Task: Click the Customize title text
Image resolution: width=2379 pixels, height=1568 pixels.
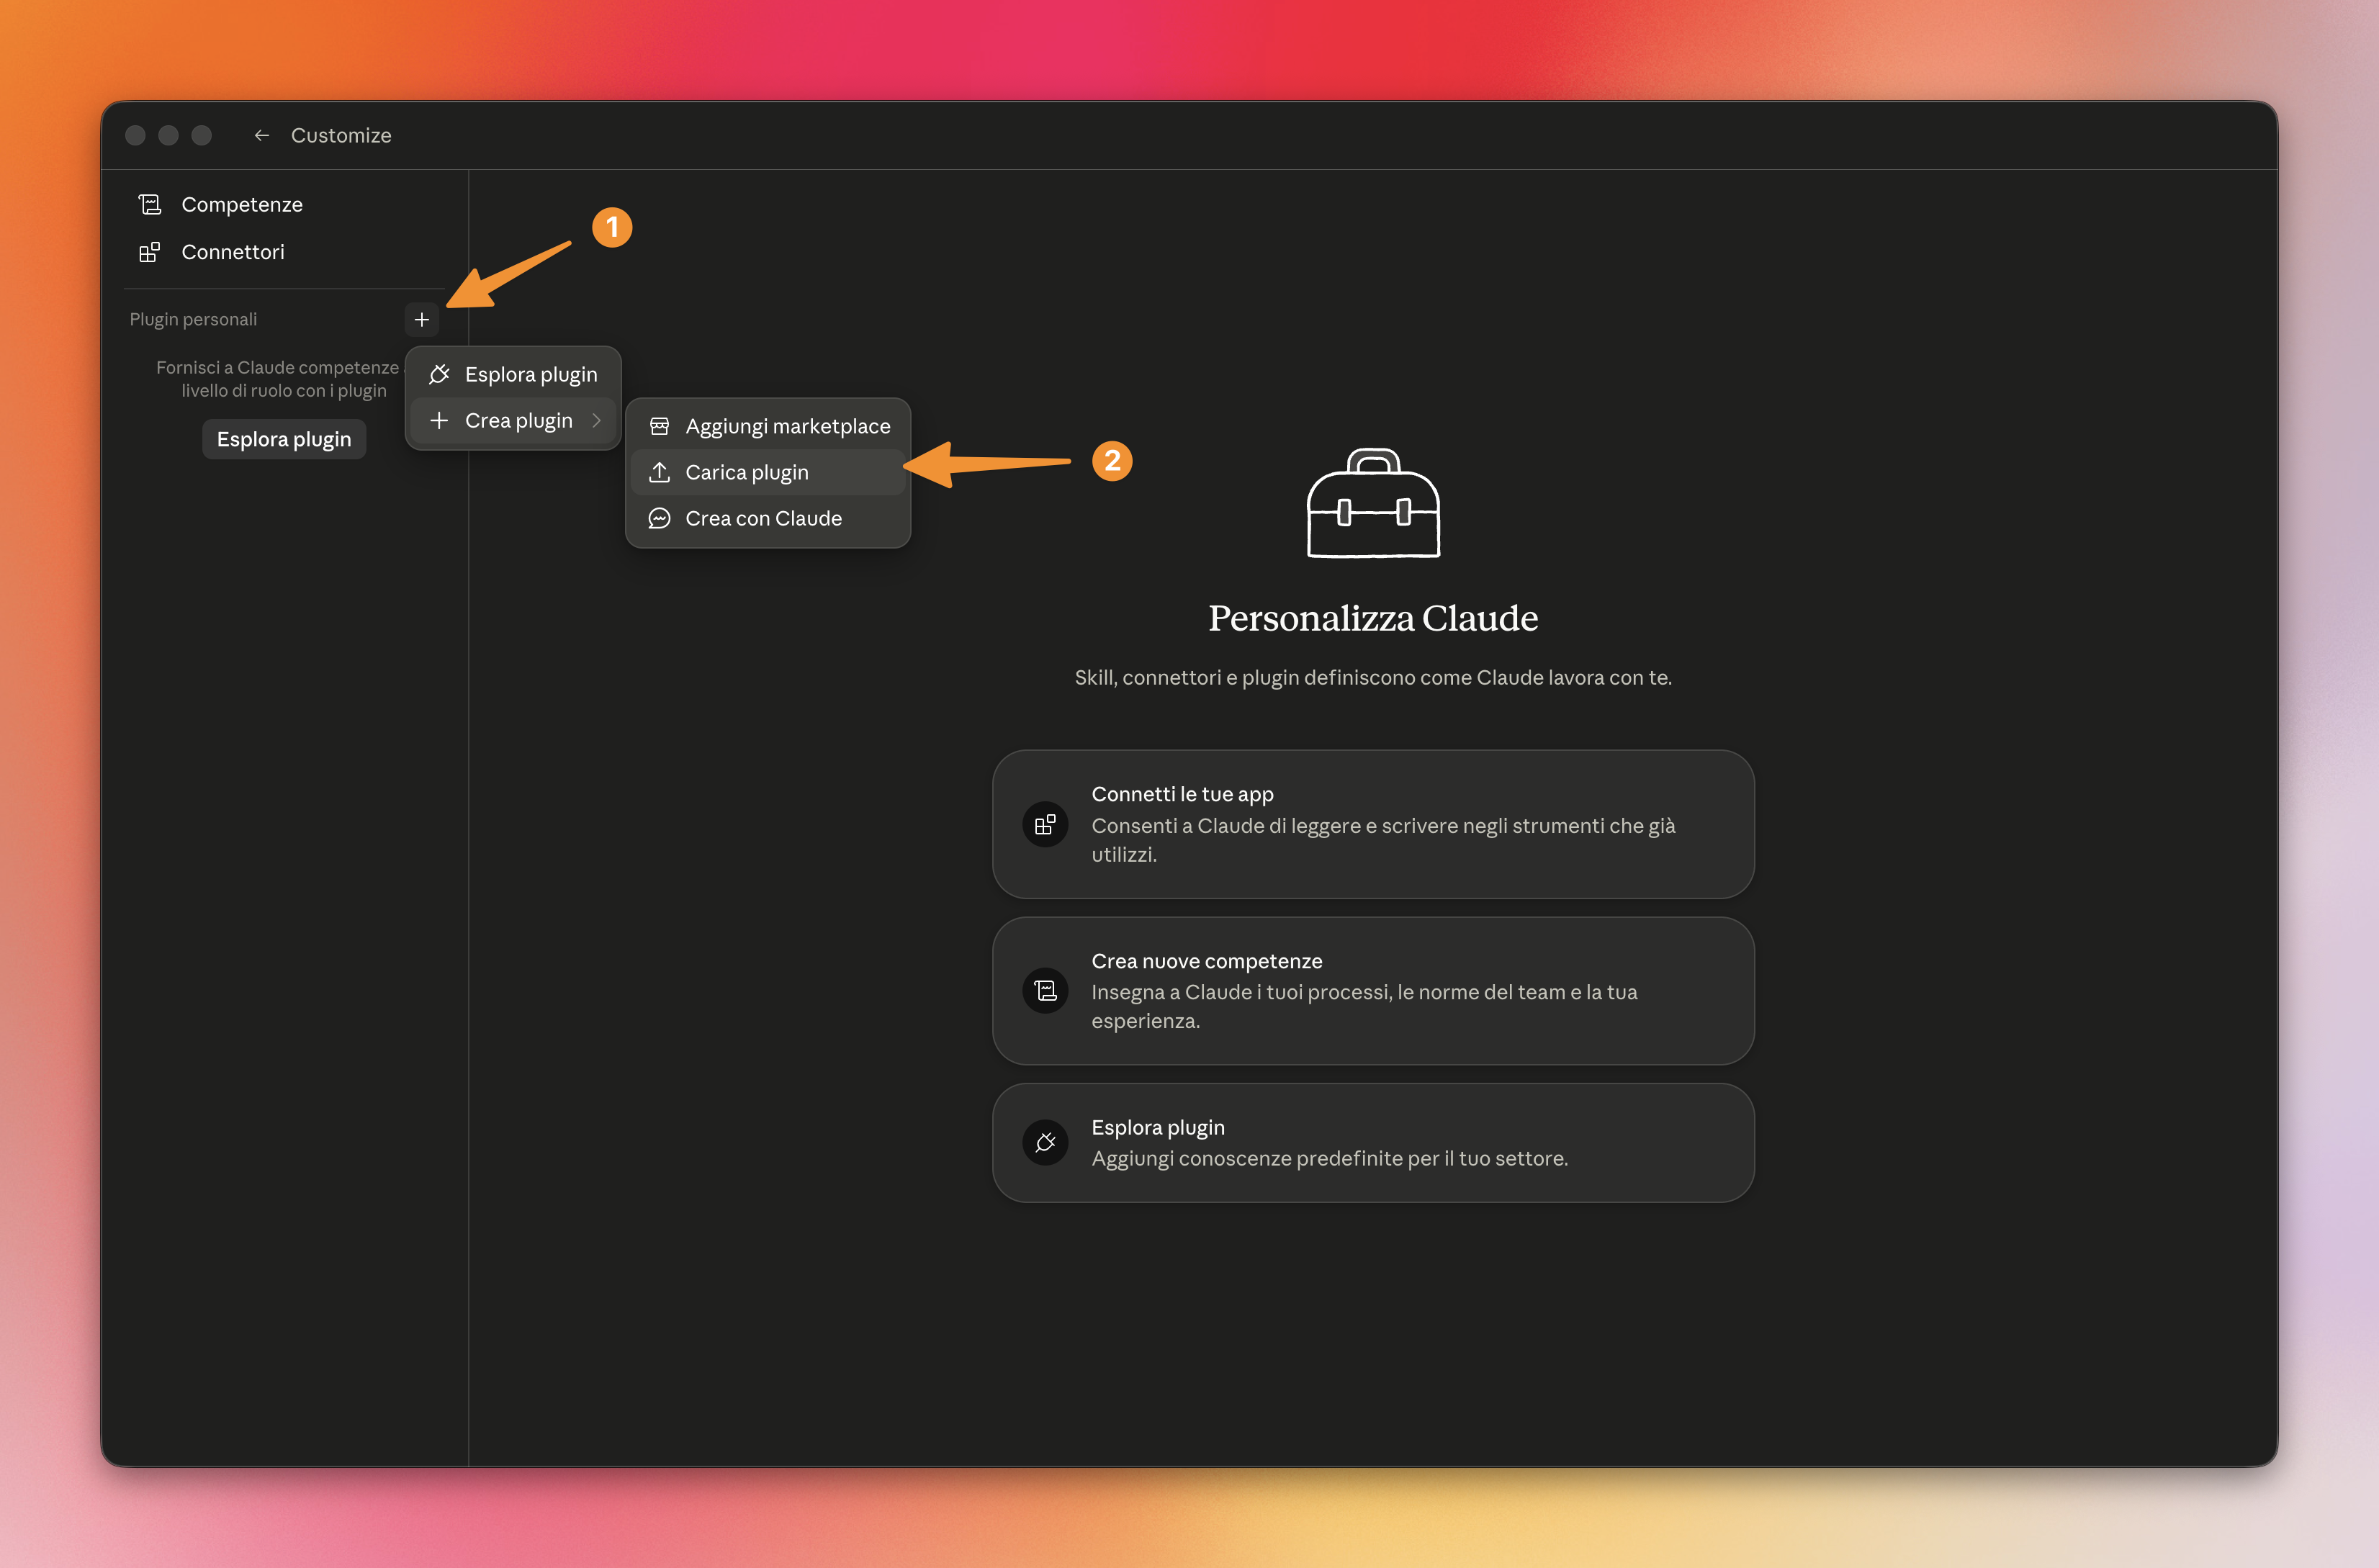Action: pyautogui.click(x=341, y=135)
